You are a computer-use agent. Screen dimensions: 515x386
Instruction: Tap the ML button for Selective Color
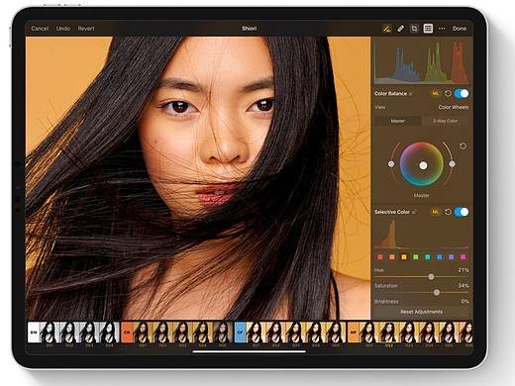(x=436, y=212)
